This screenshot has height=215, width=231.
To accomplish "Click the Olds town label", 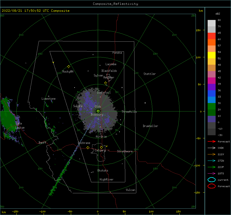I will pos(98,107).
